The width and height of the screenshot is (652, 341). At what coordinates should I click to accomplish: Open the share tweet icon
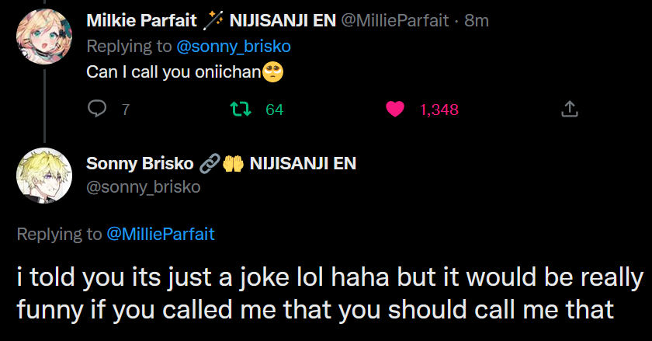click(x=570, y=110)
